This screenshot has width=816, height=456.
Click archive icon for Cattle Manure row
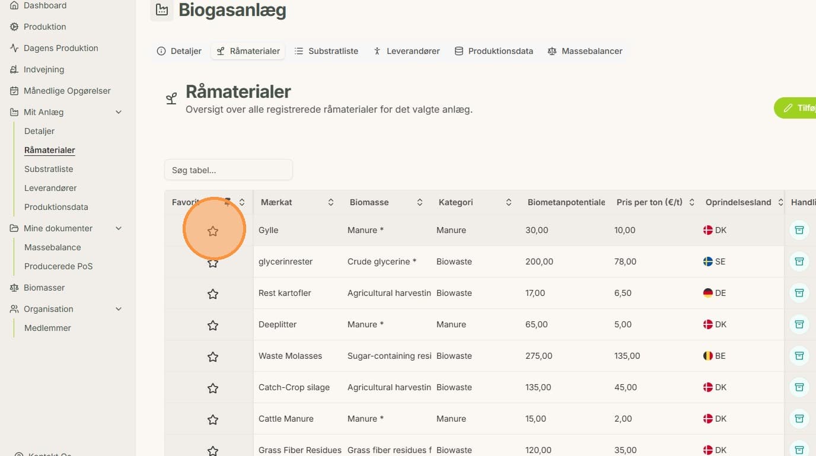(799, 419)
